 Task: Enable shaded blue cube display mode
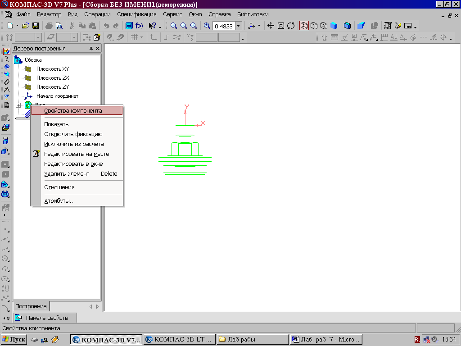pyautogui.click(x=334, y=26)
